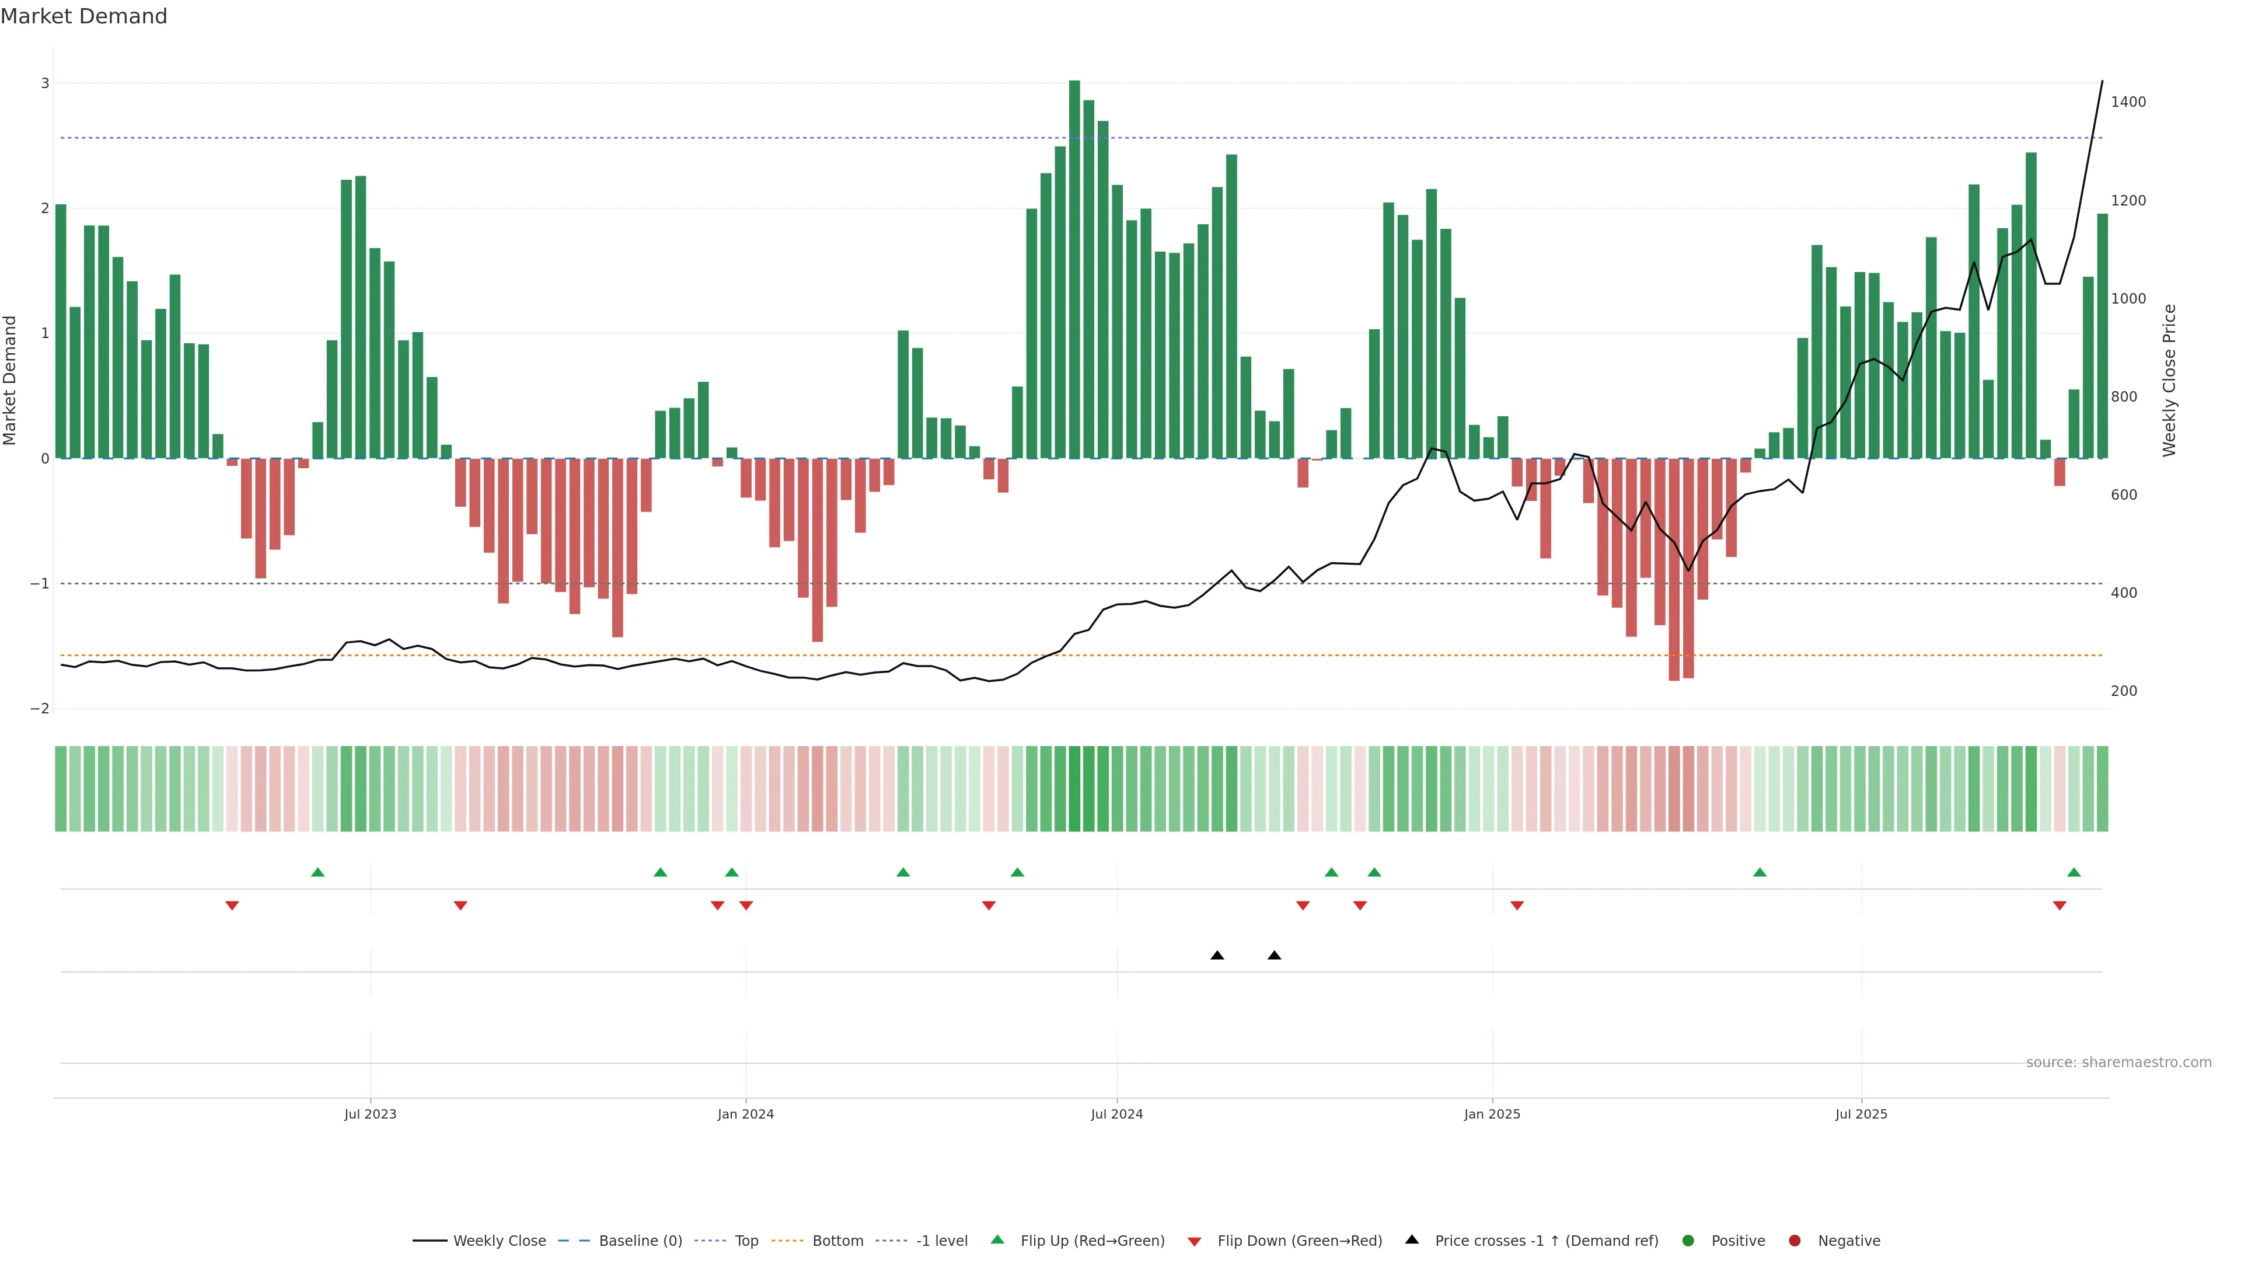Click the darkest green heatmap strip cell

[1074, 789]
